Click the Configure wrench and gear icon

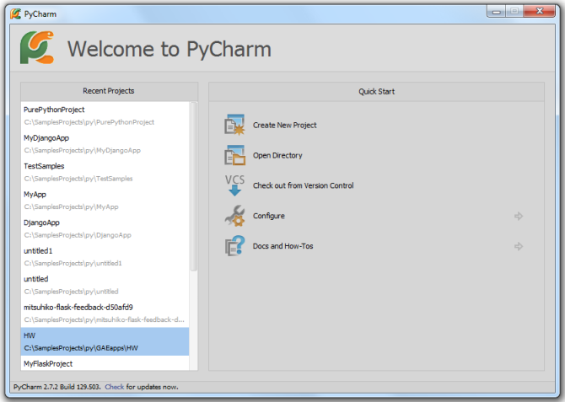click(234, 216)
